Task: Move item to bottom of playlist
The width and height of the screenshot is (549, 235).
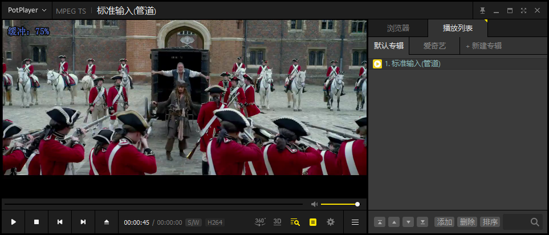Action: click(422, 222)
